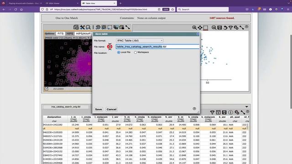Reload the page in browser
Viewport: 292px width, 164px height.
click(x=16, y=9)
